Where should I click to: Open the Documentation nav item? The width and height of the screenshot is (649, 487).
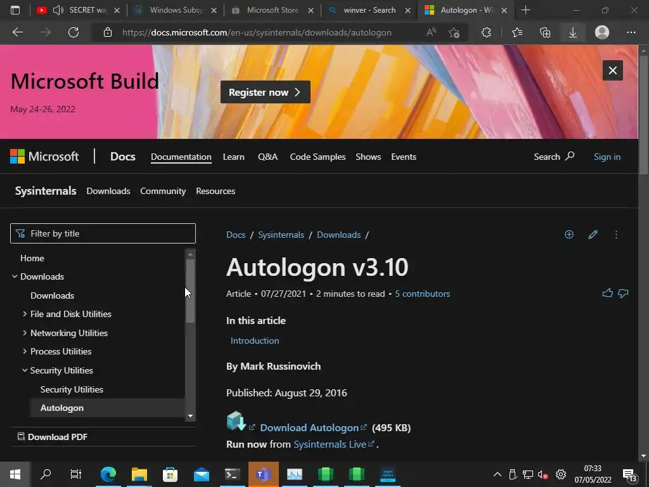(181, 157)
